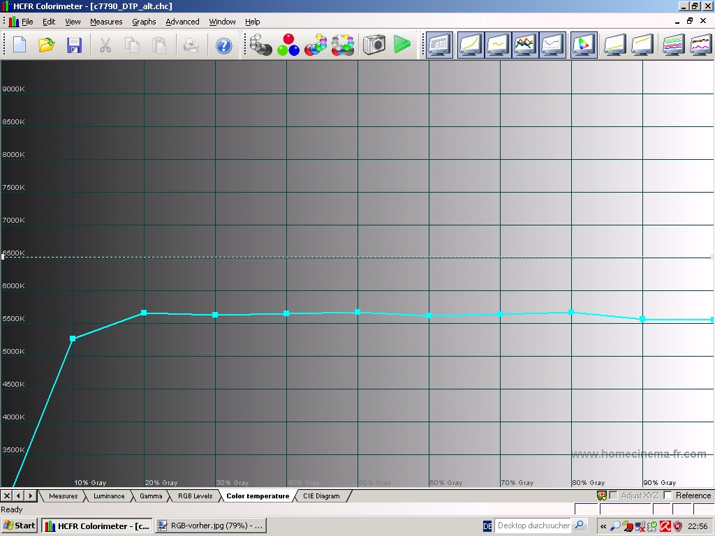Enable the Reference checkbox
This screenshot has height=536, width=715.
coord(668,496)
